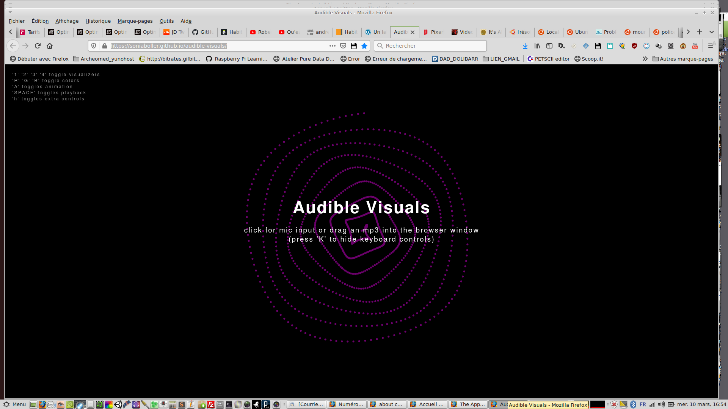Open the page actions three-dots menu
Screen dimensions: 728x409
pos(333,46)
